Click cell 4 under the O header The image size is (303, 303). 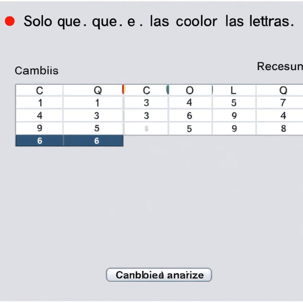[189, 103]
